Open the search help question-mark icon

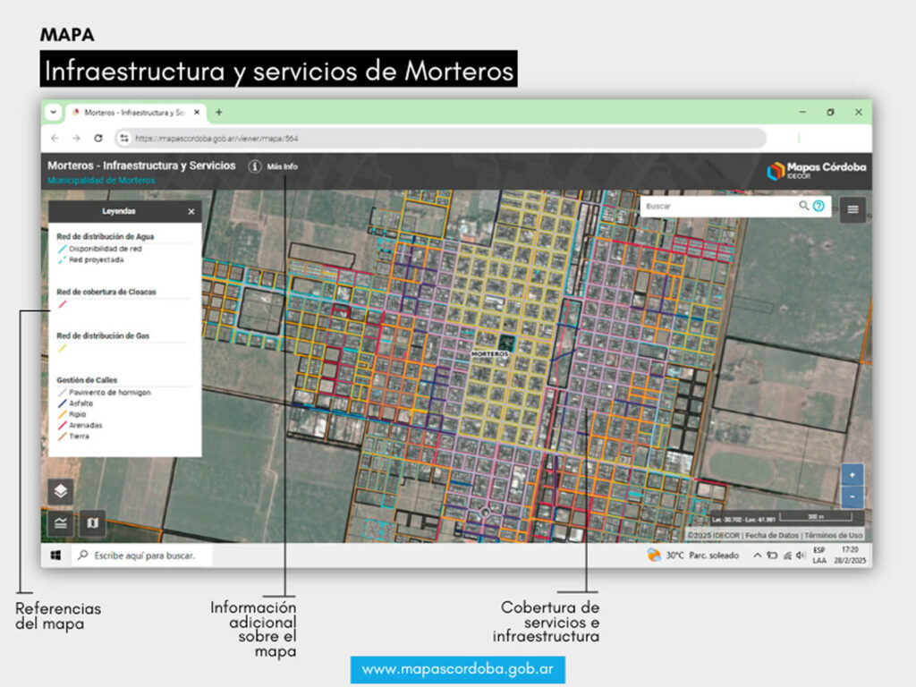pyautogui.click(x=818, y=207)
